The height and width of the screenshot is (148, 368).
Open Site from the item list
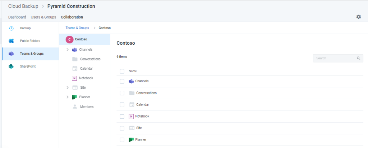[139, 128]
